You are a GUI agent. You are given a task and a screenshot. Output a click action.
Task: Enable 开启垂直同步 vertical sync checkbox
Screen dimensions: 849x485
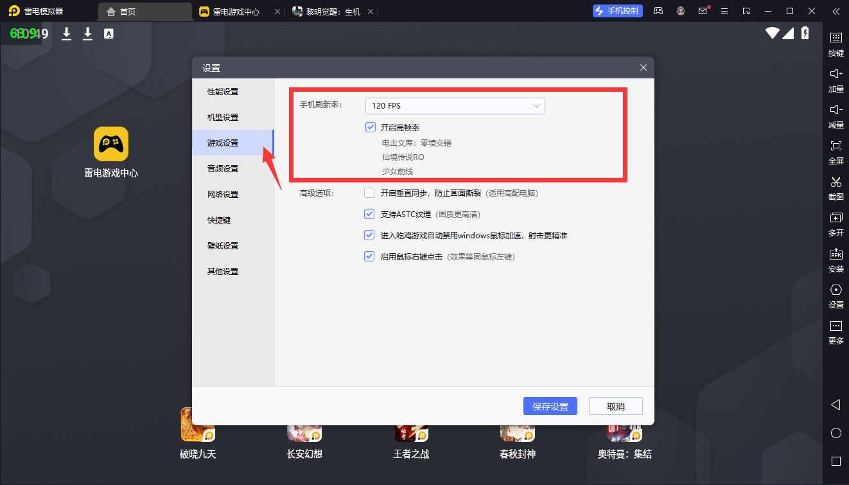369,193
